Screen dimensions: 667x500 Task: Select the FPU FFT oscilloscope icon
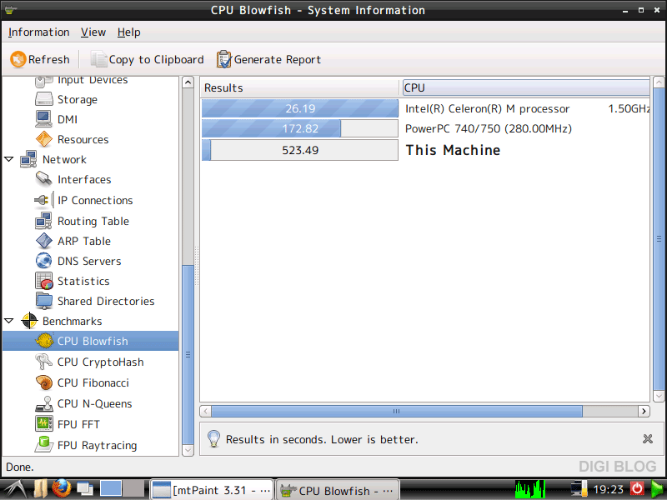(x=44, y=424)
